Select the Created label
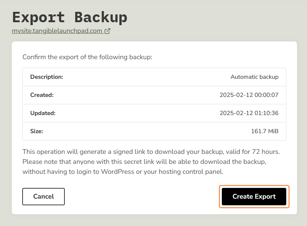The height and width of the screenshot is (226, 307). 42,95
